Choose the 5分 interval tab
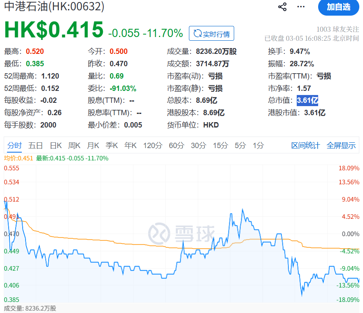The height and width of the screenshot is (313, 363). [240, 145]
